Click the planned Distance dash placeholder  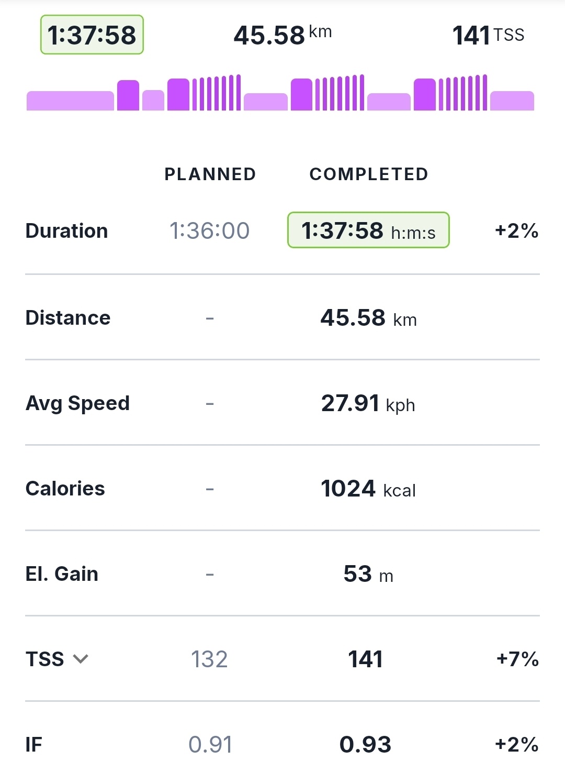click(210, 318)
